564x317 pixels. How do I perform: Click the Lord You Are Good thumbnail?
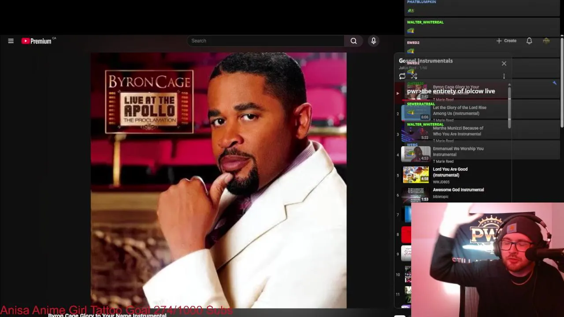(416, 175)
